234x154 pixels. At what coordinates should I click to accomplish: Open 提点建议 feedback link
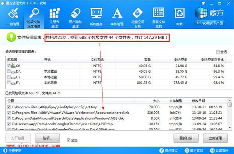(x=168, y=150)
